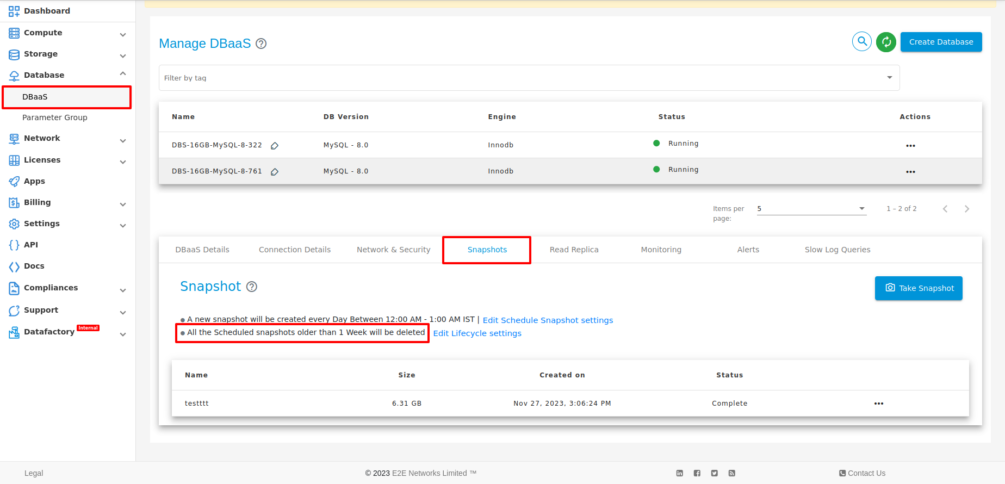Click the Datafactory icon in sidebar
This screenshot has width=1005, height=484.
pos(14,332)
